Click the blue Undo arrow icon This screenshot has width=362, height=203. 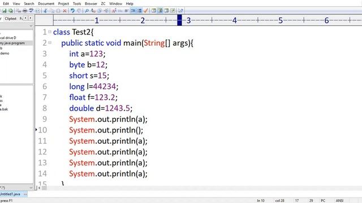pos(72,11)
